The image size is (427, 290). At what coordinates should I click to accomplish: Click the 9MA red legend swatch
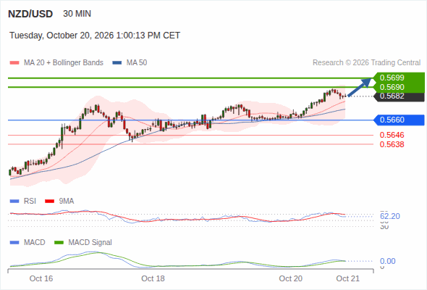click(49, 202)
